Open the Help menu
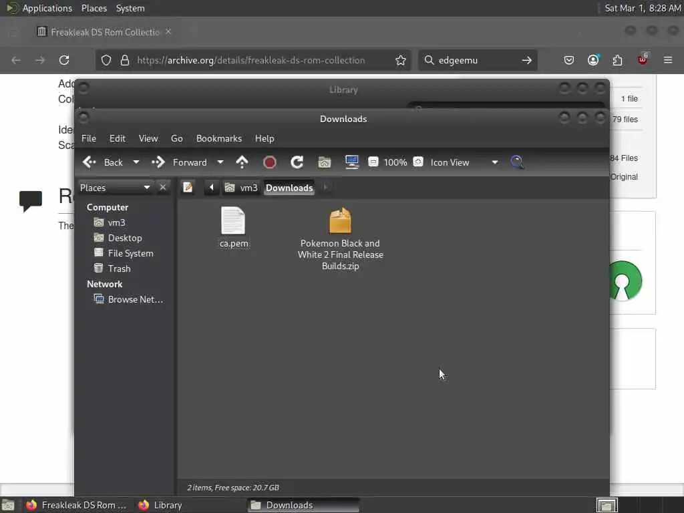 (x=265, y=138)
